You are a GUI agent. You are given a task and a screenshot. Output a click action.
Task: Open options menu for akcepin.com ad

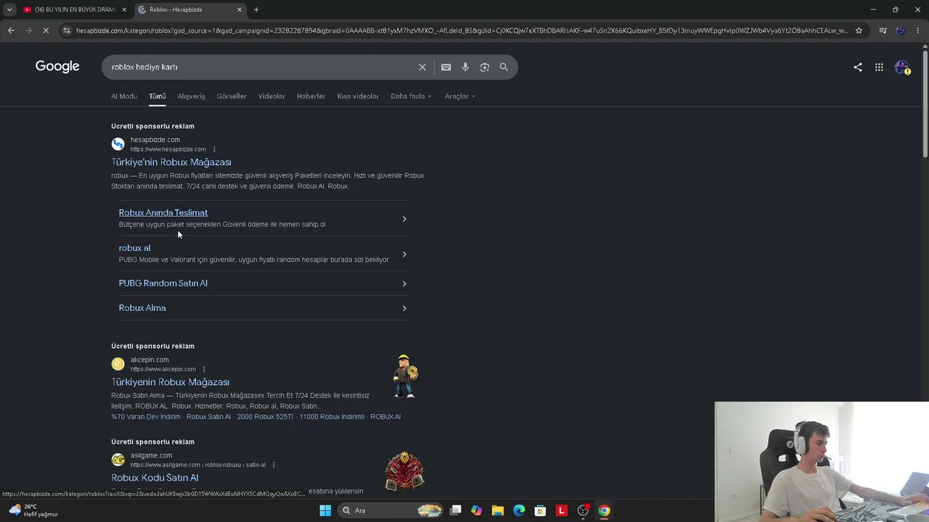[x=204, y=369]
